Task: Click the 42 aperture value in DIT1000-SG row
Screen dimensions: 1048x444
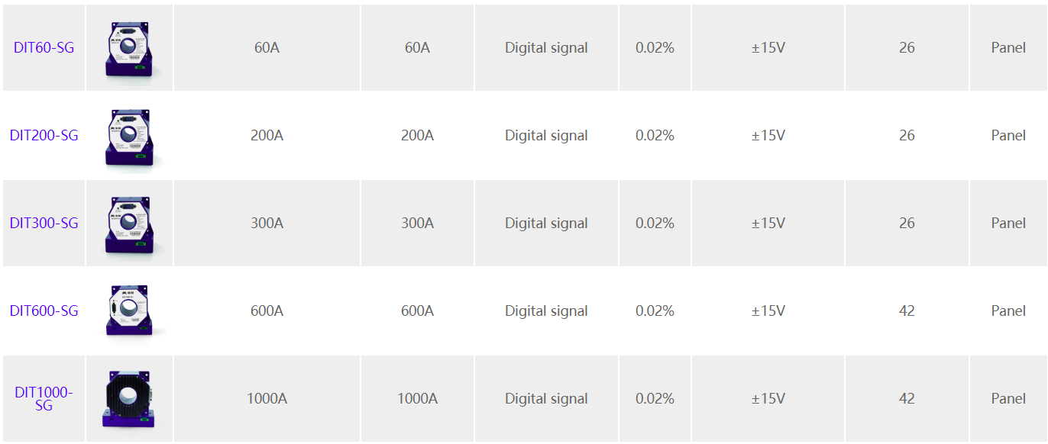Action: point(907,398)
